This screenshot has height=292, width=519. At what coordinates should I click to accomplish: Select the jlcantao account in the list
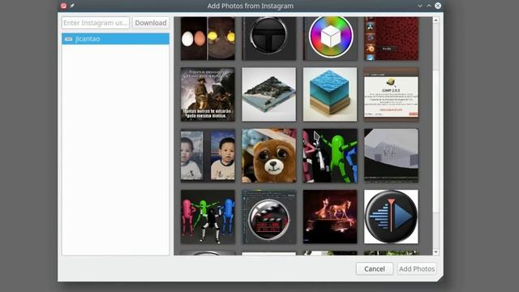pos(115,39)
